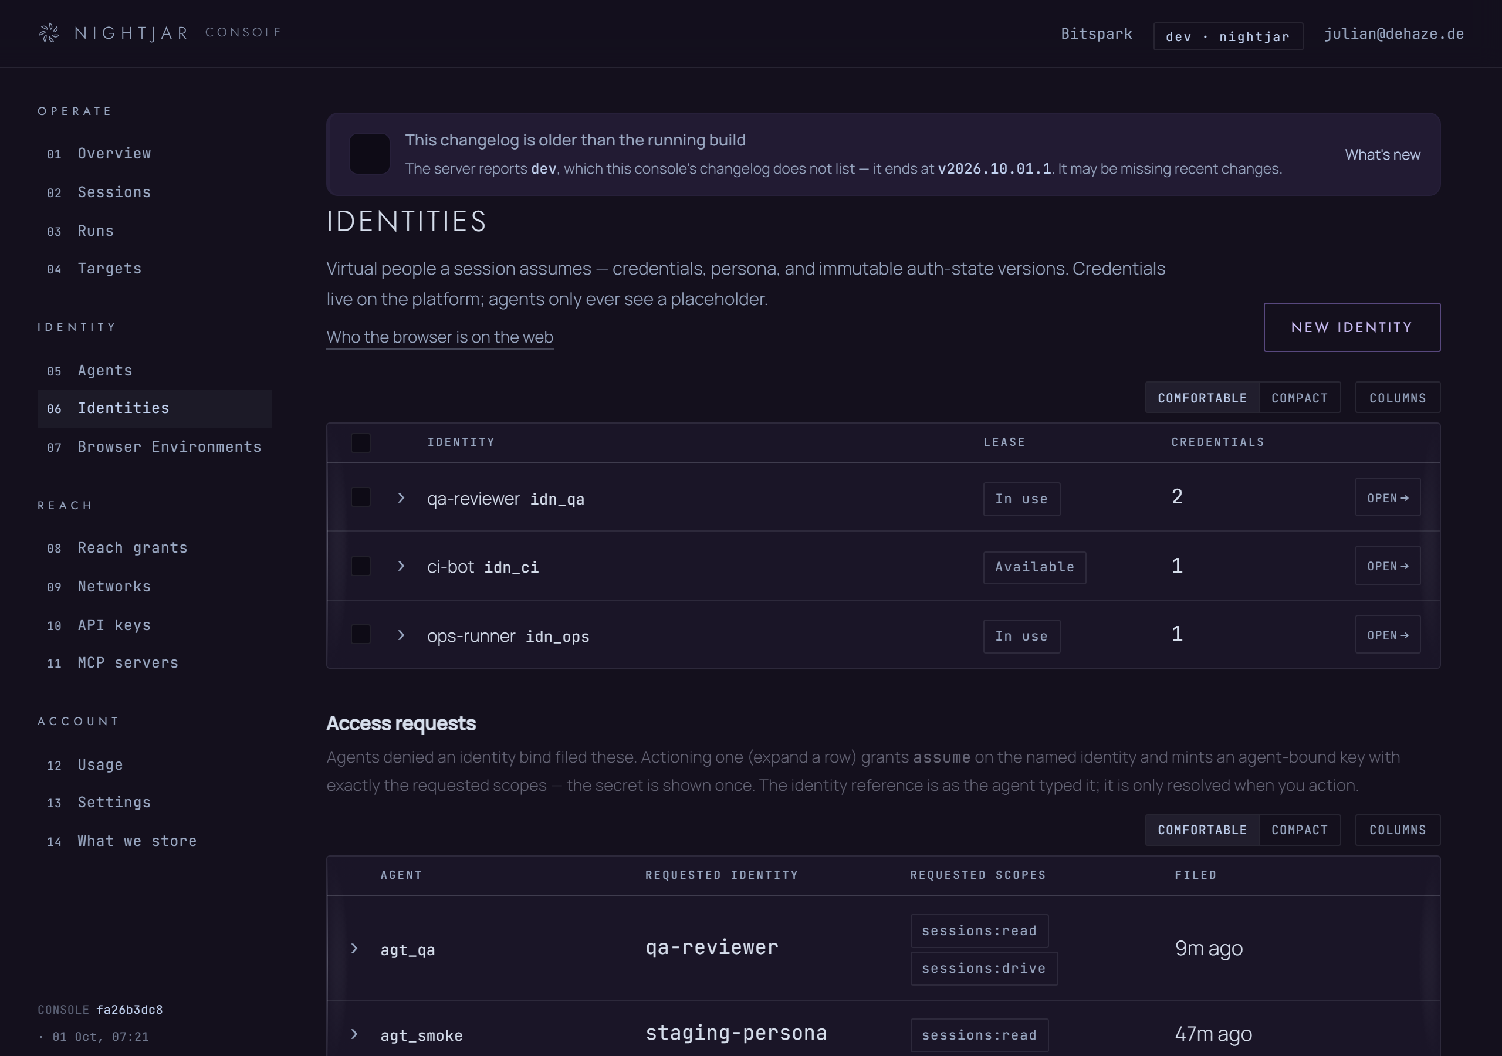Open the qa-reviewer identity
The image size is (1502, 1056).
click(1388, 498)
